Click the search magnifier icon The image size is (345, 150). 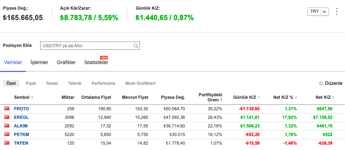pos(136,46)
